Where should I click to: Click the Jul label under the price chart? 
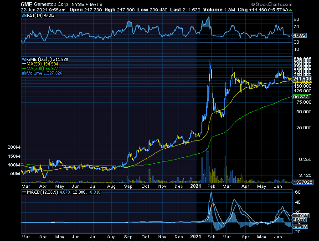point(93,186)
